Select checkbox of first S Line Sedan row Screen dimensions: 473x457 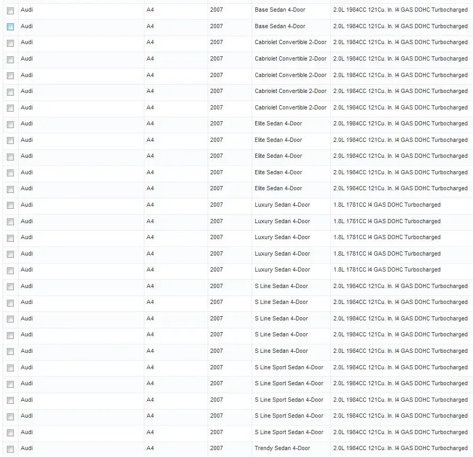[10, 286]
